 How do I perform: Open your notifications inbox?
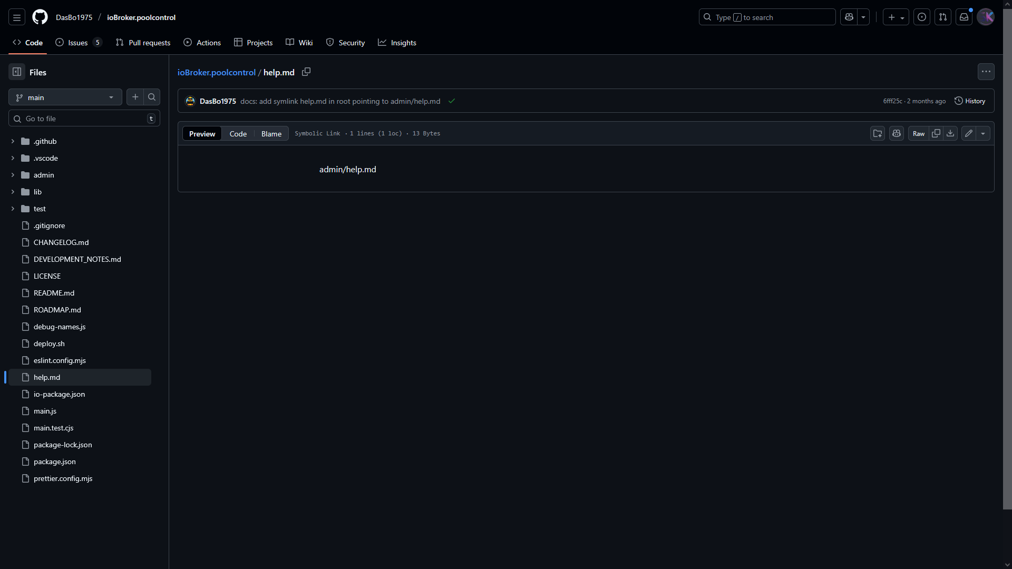(964, 16)
